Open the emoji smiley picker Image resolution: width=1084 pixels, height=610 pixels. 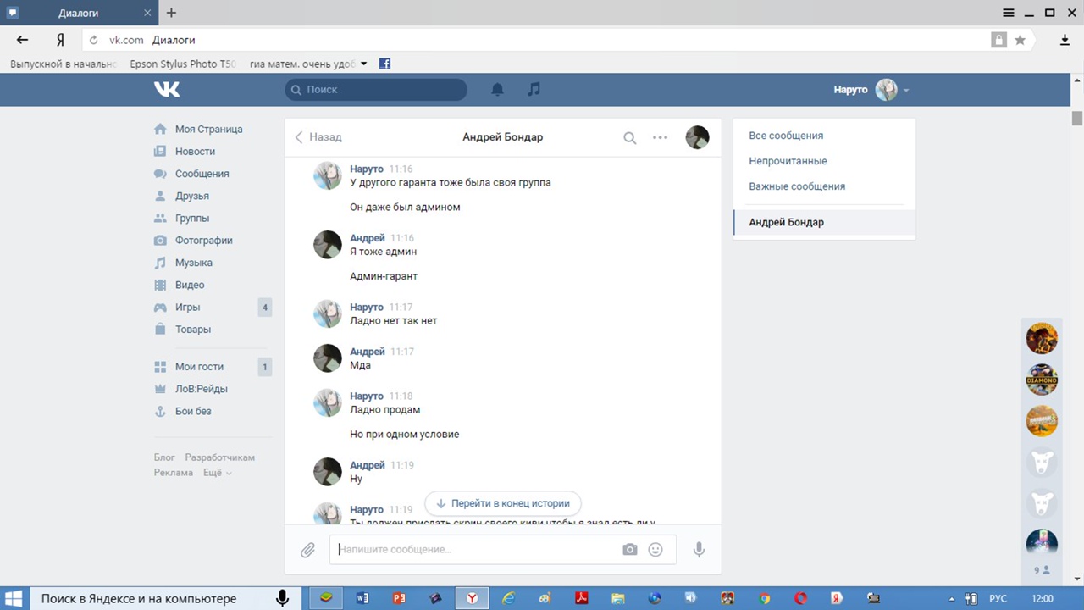coord(655,550)
